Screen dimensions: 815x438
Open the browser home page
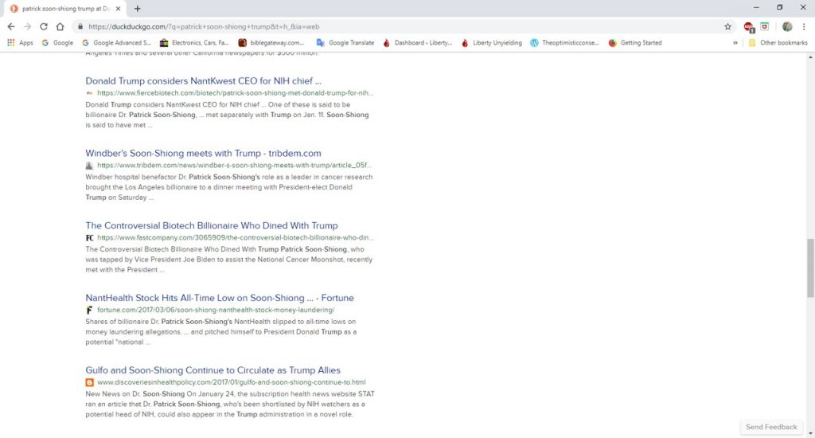(60, 26)
